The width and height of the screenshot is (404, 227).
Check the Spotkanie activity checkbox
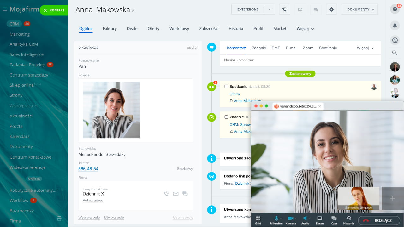pyautogui.click(x=226, y=86)
